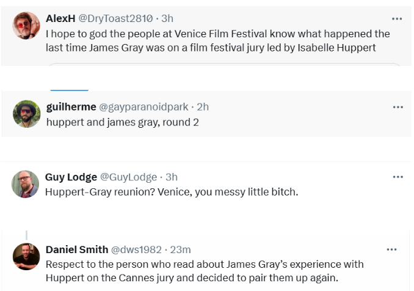Click AlexH's profile avatar
414x291 pixels.
pyautogui.click(x=26, y=25)
